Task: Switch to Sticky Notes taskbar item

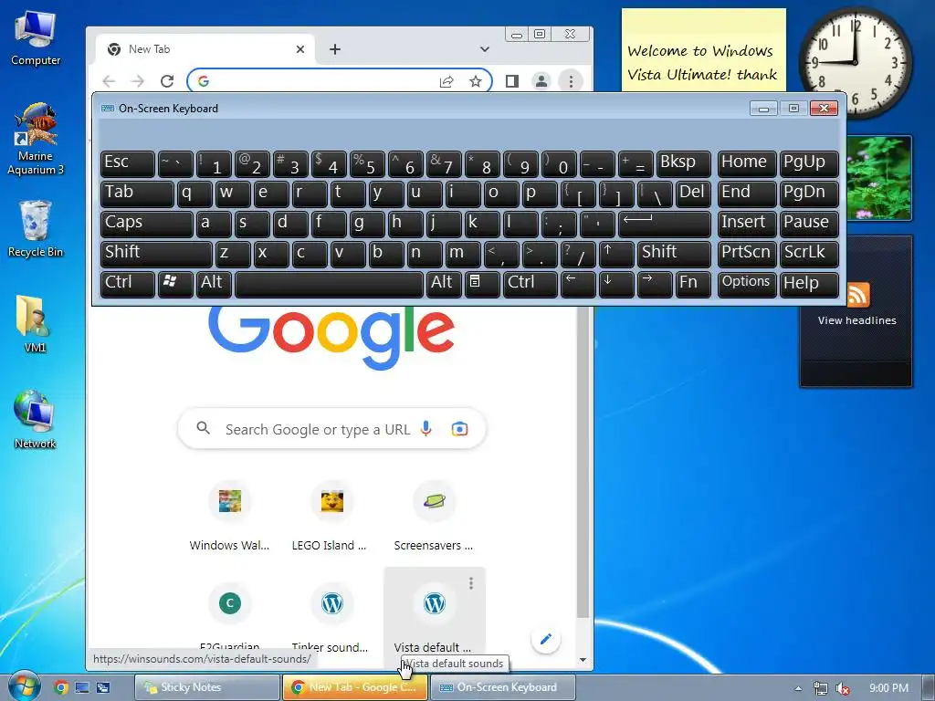Action: coord(207,687)
